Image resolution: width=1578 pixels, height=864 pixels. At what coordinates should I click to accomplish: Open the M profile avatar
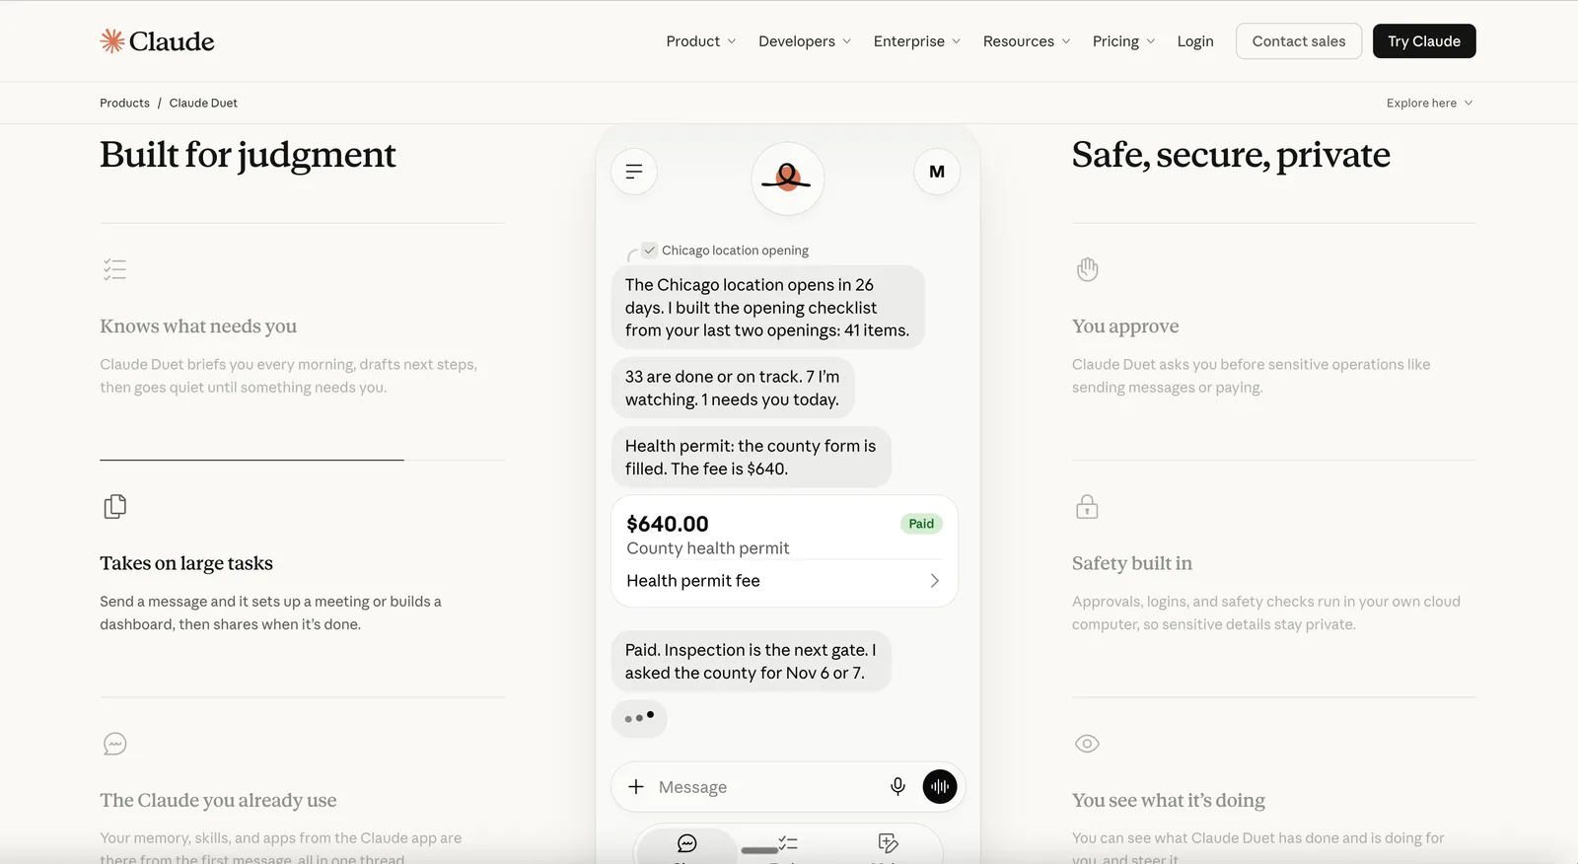tap(937, 172)
